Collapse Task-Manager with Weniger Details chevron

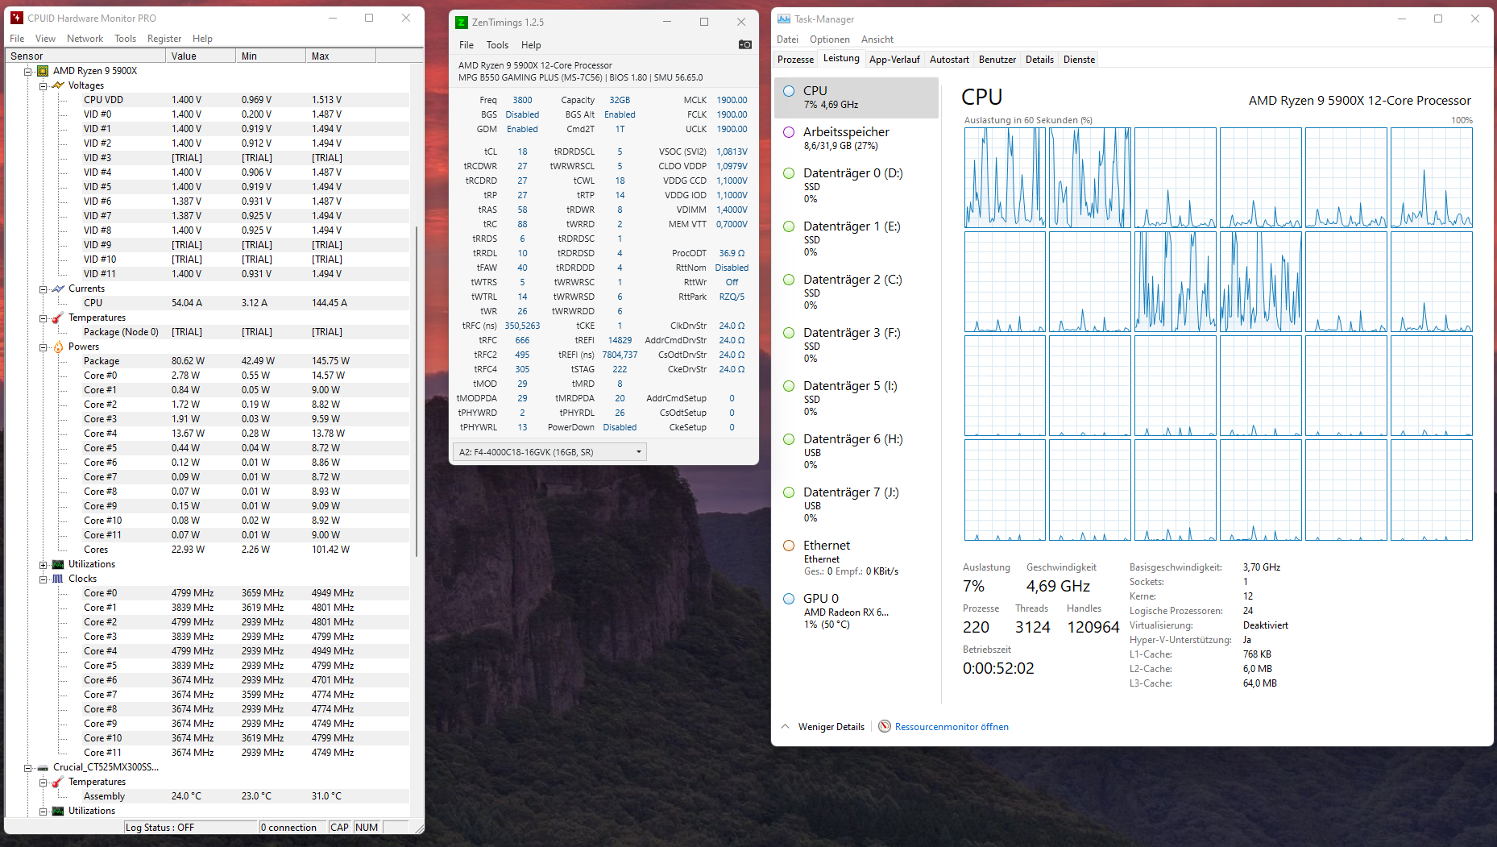786,726
